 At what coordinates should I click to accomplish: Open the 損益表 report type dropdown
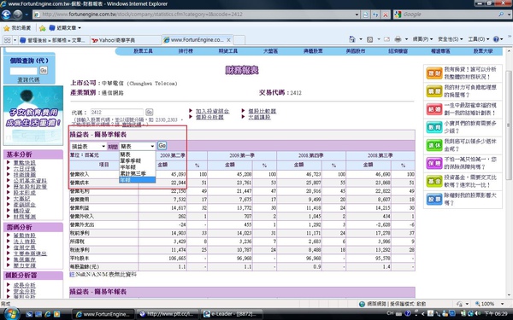click(x=89, y=146)
